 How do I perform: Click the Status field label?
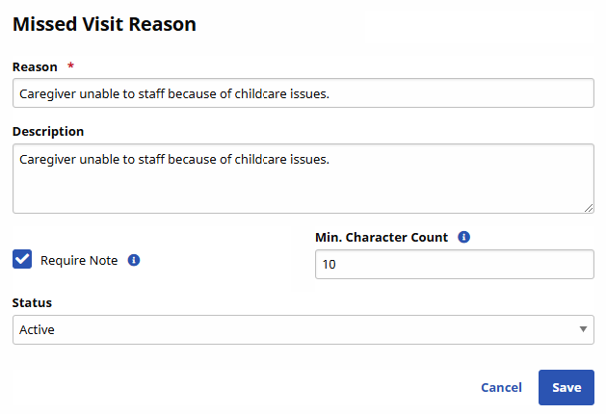(32, 302)
